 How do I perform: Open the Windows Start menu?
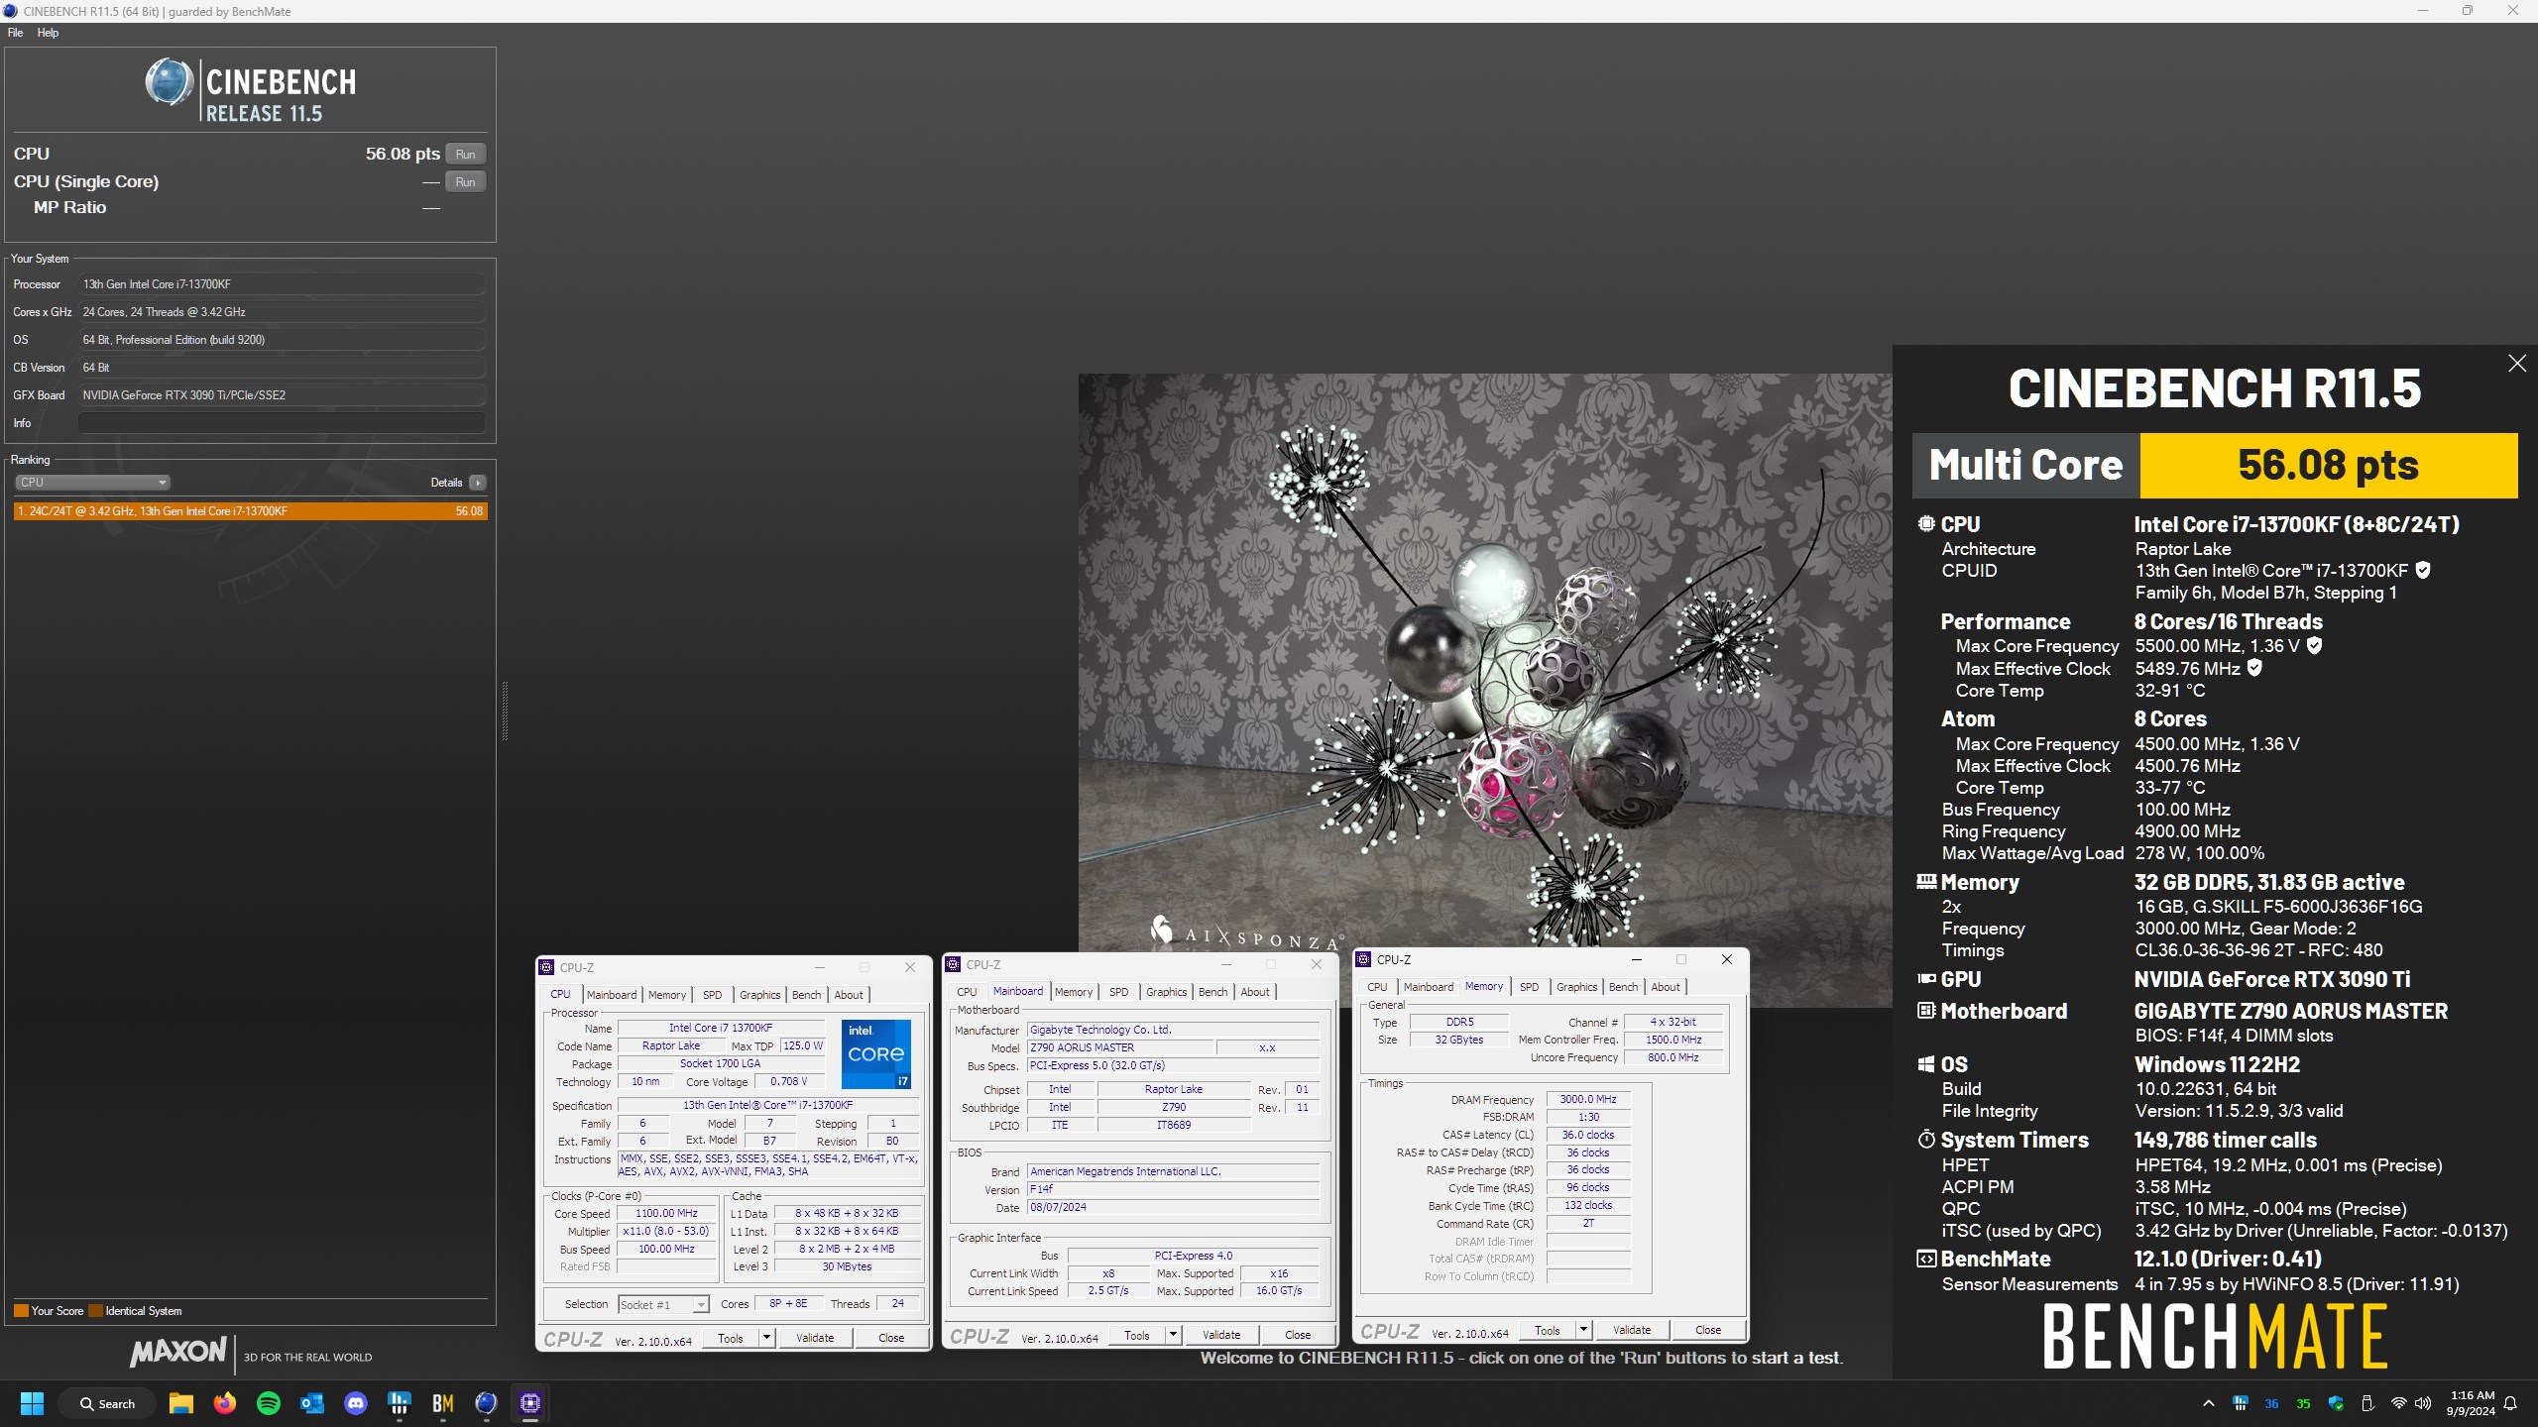point(33,1403)
